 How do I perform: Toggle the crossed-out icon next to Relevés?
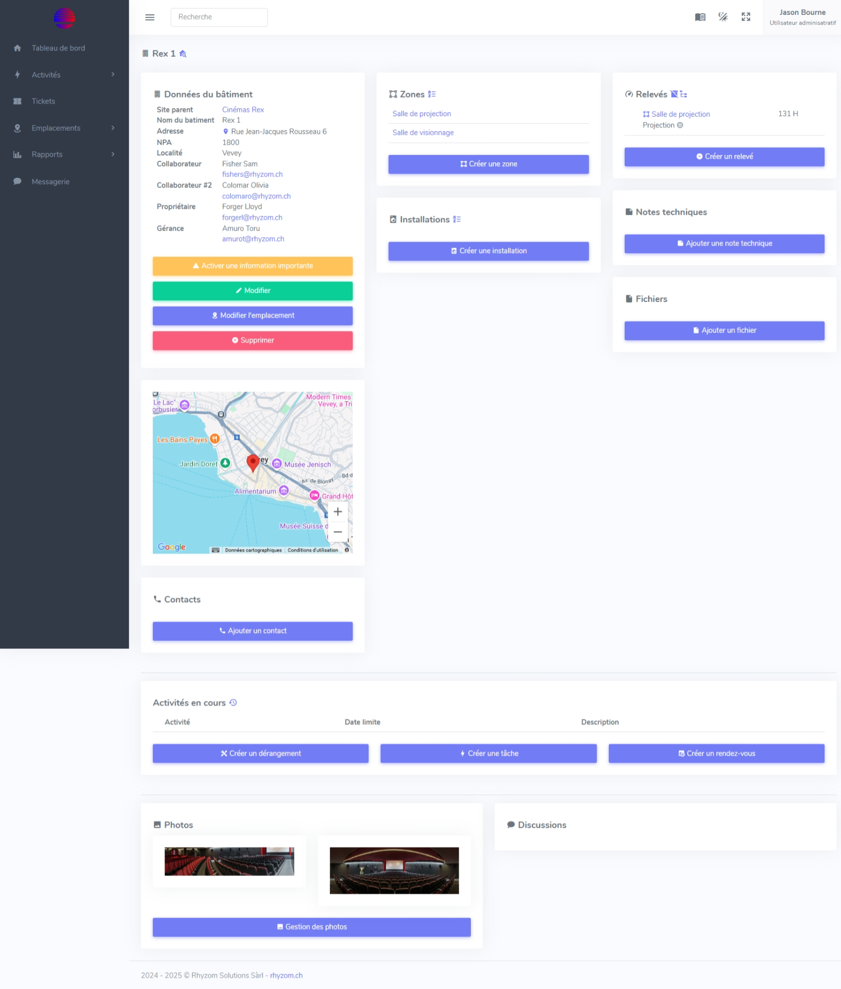coord(674,94)
